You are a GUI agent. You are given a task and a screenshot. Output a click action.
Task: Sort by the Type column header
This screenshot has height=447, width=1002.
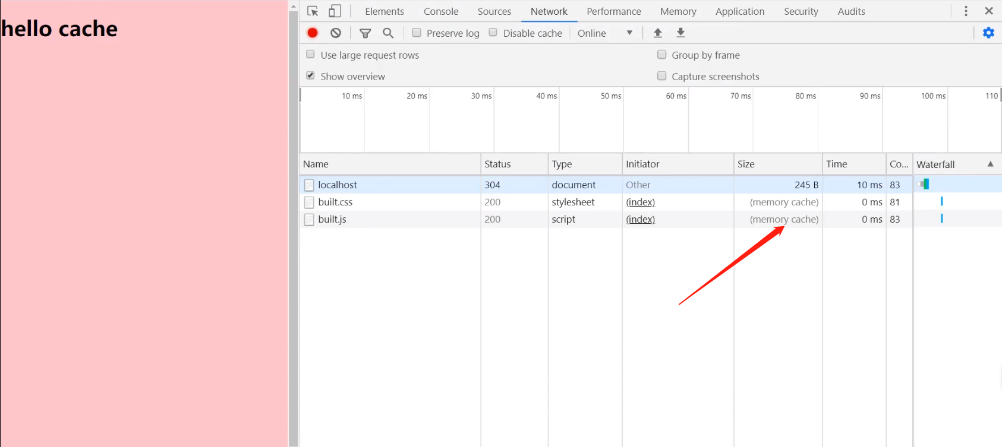coord(585,164)
